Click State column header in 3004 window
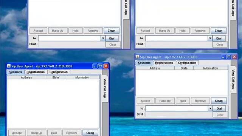This screenshot has height=136, width=242. click(56, 77)
